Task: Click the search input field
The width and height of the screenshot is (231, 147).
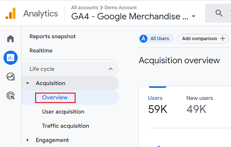Action: [x=218, y=13]
